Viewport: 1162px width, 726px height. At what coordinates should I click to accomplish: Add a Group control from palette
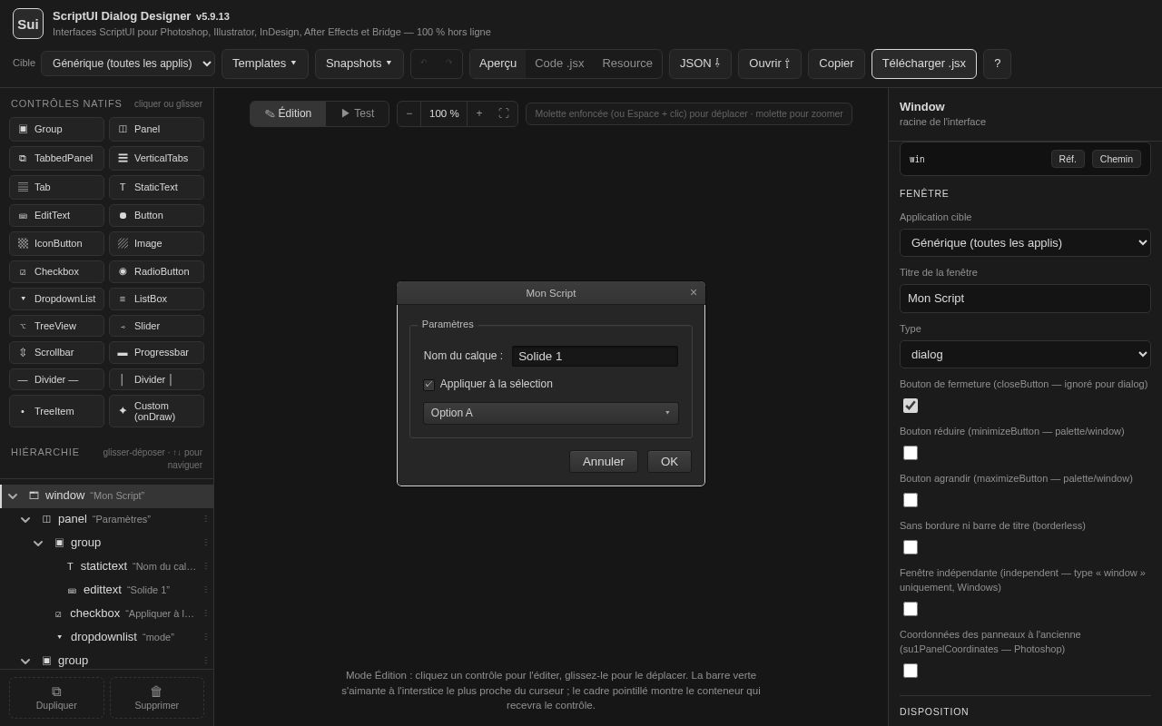coord(56,129)
